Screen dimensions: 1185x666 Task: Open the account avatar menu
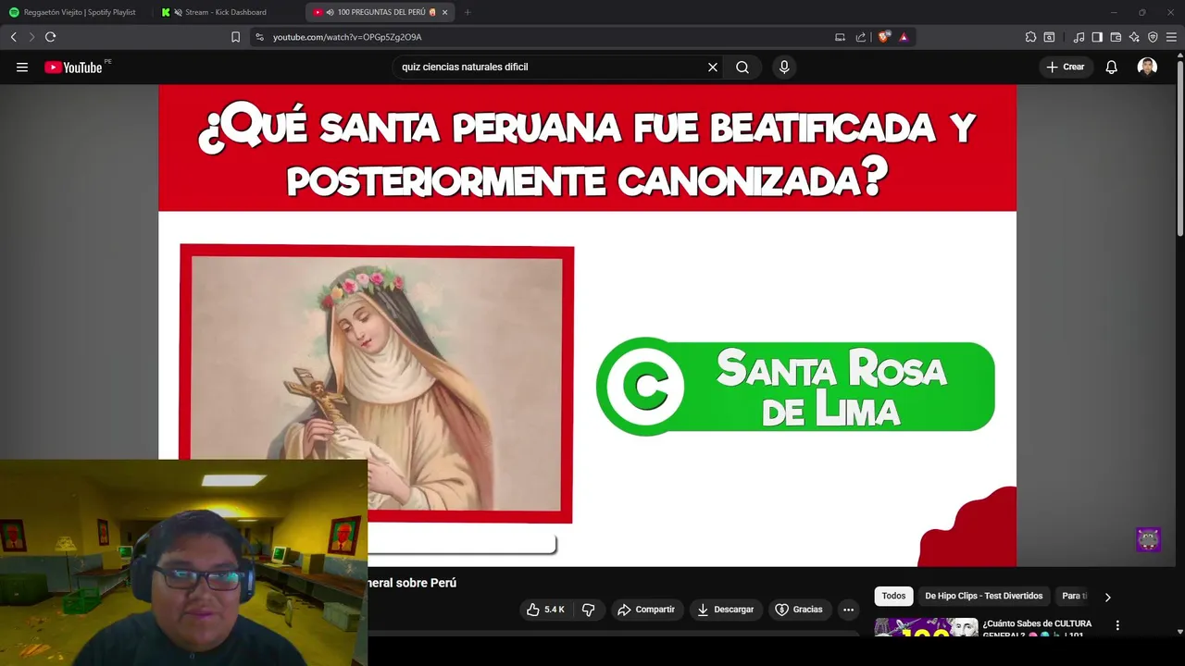point(1147,67)
